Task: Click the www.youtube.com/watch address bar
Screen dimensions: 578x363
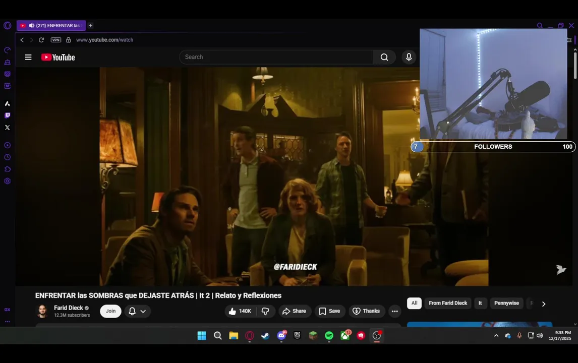Action: click(x=105, y=40)
